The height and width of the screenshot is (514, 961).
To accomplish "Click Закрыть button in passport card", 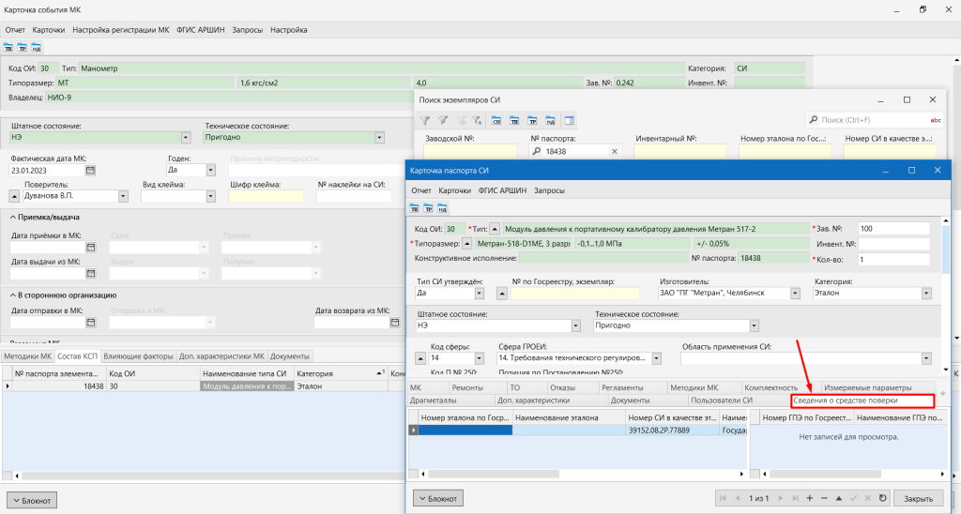I will click(918, 499).
